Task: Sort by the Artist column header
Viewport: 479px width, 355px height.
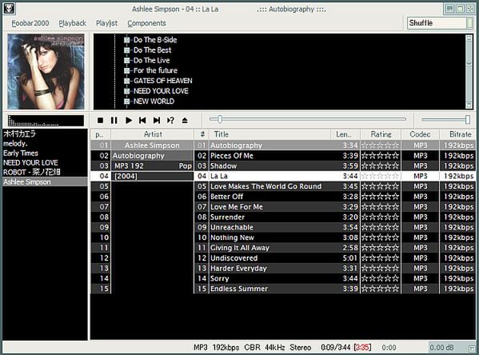Action: click(x=153, y=134)
